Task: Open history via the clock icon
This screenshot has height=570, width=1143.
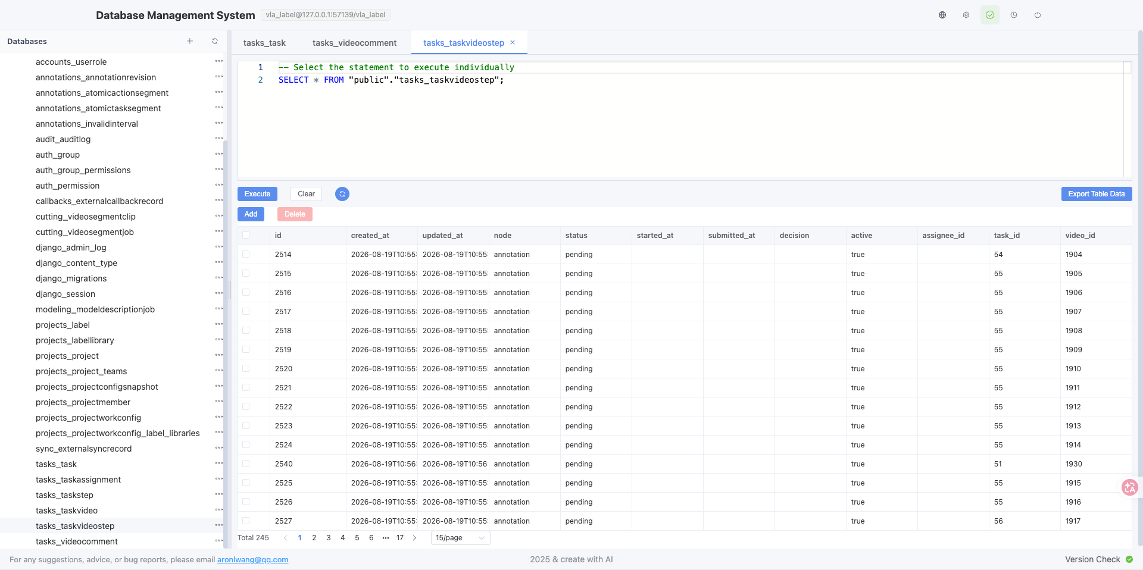Action: 1014,15
